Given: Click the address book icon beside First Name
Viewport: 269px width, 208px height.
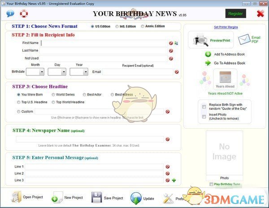Looking at the screenshot, I should pyautogui.click(x=176, y=43).
